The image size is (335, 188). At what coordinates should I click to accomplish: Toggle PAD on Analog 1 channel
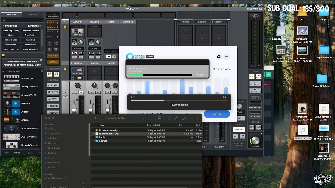[81, 53]
